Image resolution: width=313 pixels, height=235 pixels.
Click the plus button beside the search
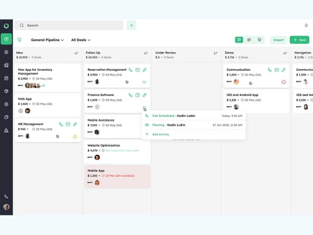(131, 25)
